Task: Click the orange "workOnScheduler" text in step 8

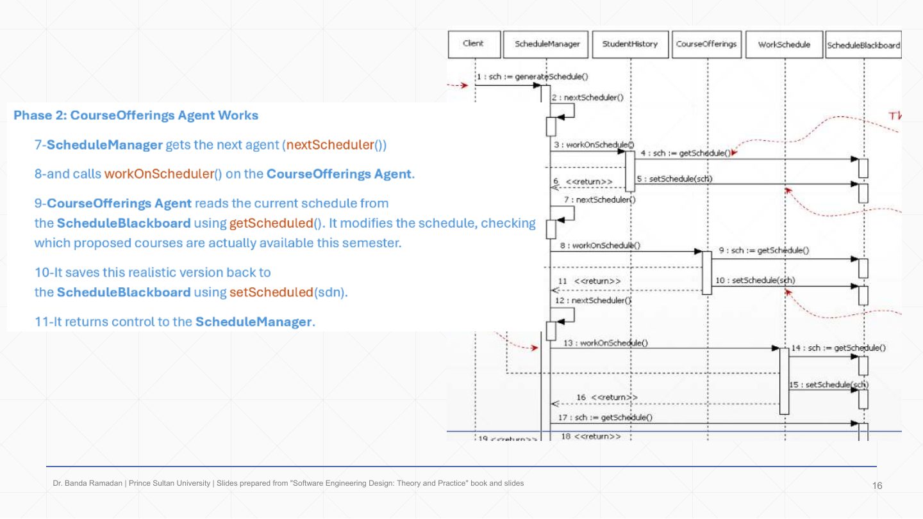Action: [x=158, y=174]
